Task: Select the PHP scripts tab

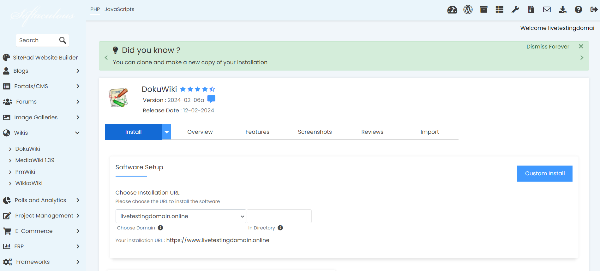Action: (95, 9)
